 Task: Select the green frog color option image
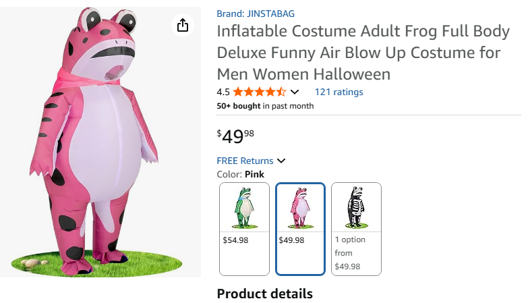click(x=243, y=207)
